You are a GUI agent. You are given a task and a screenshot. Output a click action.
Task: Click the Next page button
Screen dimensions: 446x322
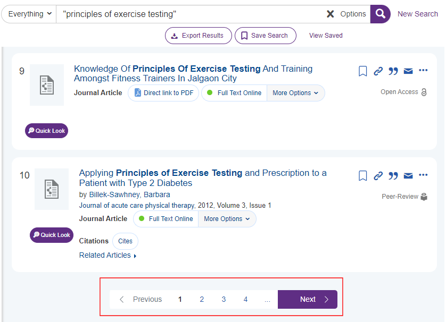tap(308, 299)
